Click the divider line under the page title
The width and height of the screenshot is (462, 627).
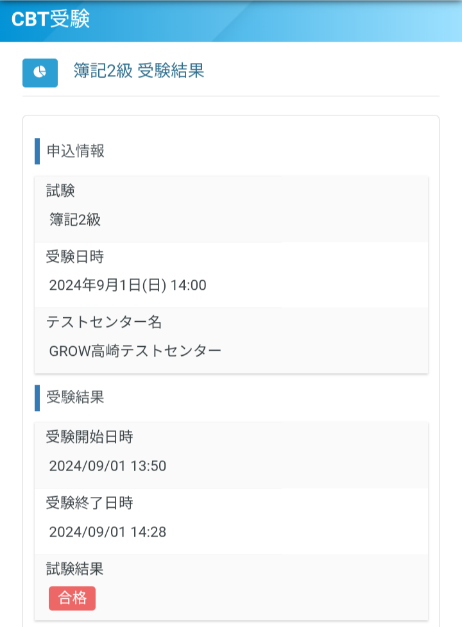pyautogui.click(x=231, y=96)
